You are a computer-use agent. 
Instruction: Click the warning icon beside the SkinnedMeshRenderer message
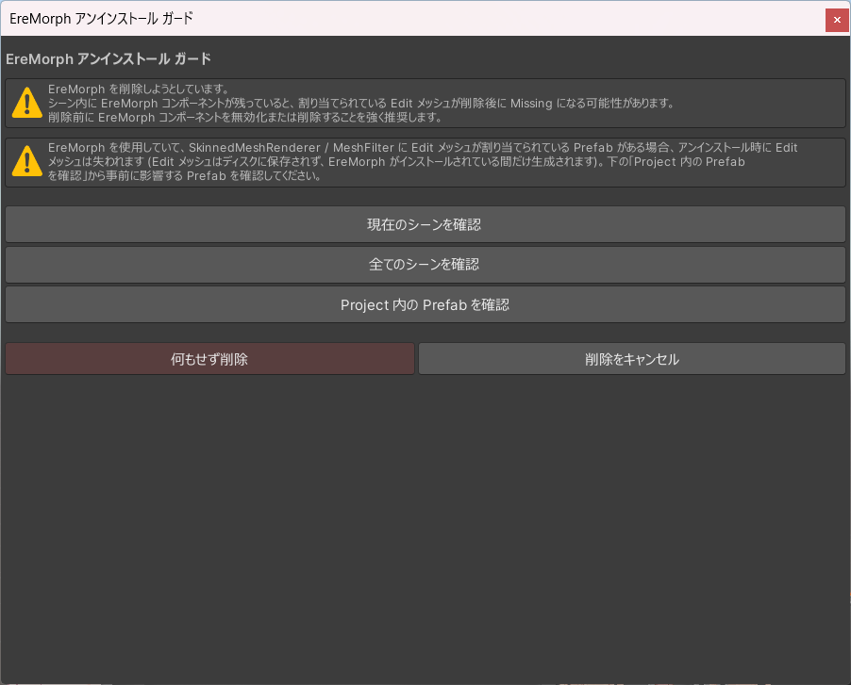pos(27,161)
